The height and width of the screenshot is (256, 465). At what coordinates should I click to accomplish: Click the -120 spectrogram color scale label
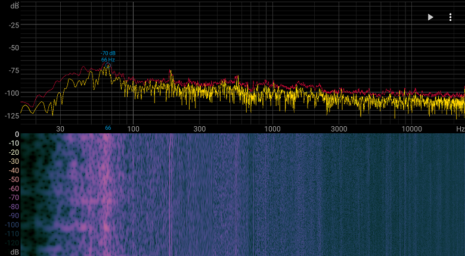pos(12,243)
